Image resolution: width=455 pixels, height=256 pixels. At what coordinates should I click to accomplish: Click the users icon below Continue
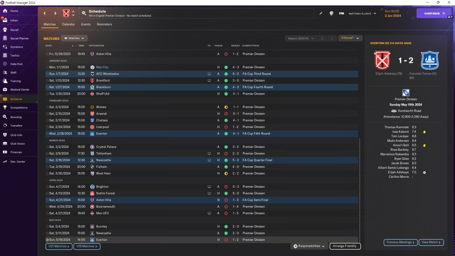coord(450,17)
